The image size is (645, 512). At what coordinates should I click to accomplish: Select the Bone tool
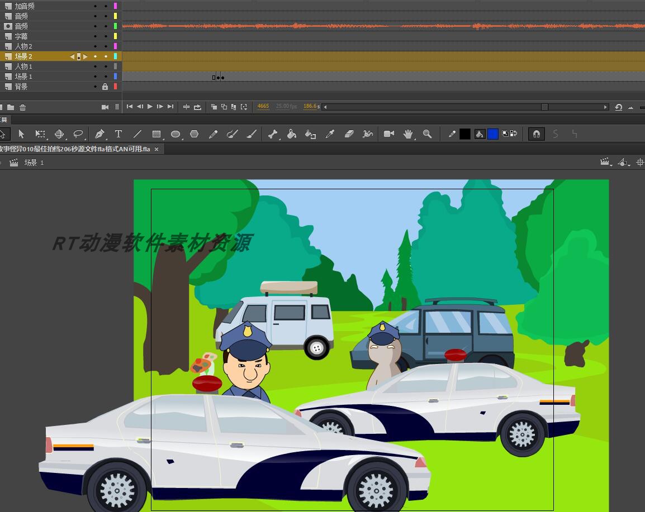click(273, 134)
